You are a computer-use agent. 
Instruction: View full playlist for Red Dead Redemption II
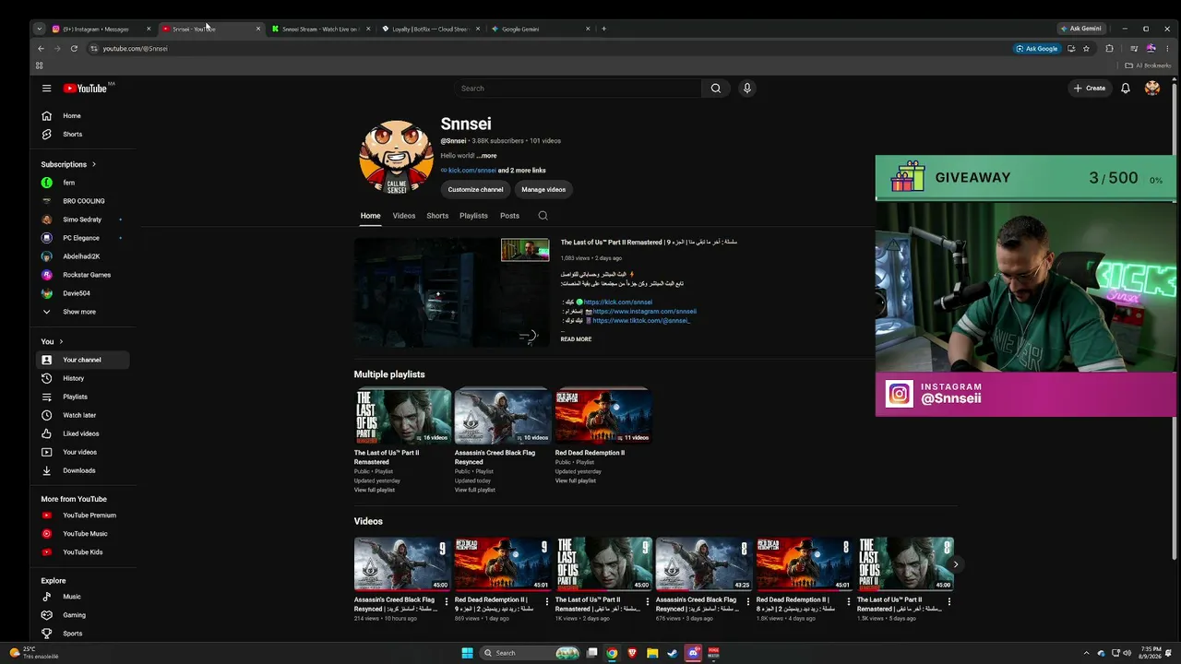click(576, 480)
